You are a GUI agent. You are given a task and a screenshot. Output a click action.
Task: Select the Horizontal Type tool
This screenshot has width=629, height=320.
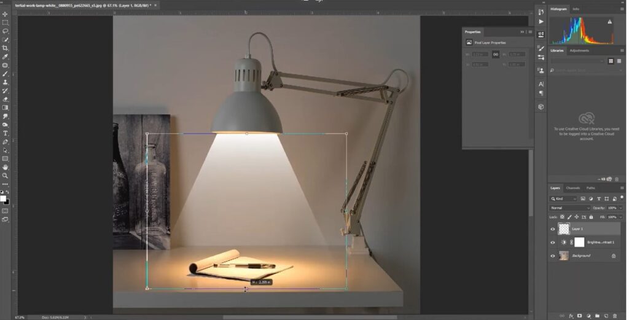6,133
